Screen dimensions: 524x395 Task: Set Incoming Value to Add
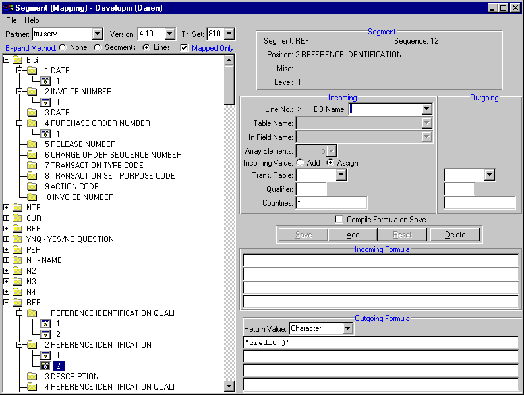click(x=301, y=163)
